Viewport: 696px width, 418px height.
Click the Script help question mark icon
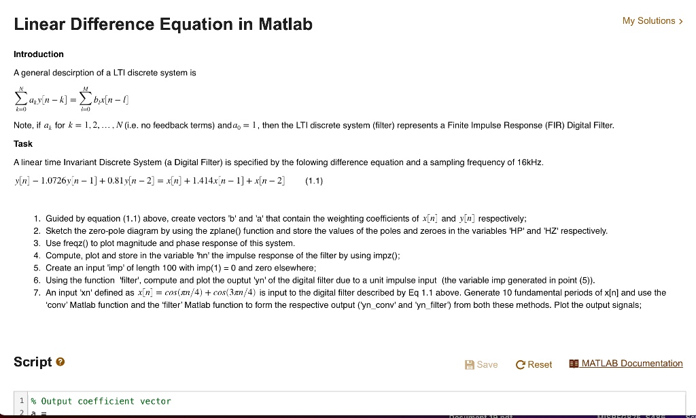[x=60, y=361]
